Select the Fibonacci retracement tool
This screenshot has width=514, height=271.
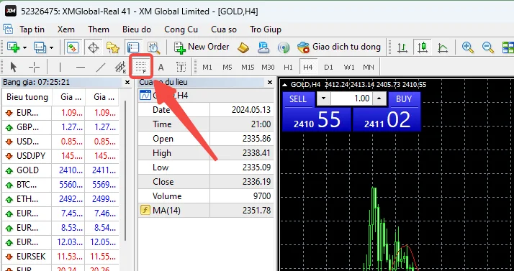(x=141, y=67)
